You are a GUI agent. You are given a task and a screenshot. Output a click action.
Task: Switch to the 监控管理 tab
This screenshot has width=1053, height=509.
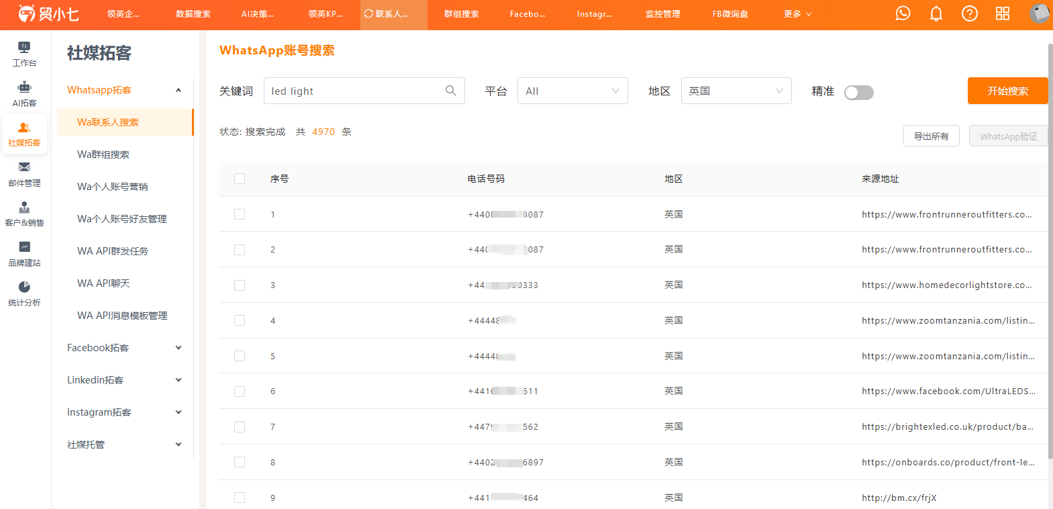click(662, 14)
